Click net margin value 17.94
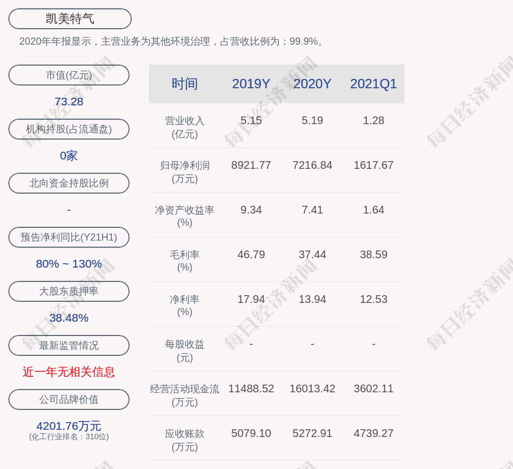Viewport: 513px width, 469px height. pos(252,299)
